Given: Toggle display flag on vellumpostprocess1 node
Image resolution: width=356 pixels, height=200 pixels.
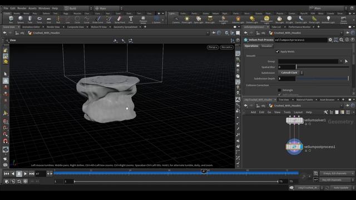Looking at the screenshot, I should 301,147.
